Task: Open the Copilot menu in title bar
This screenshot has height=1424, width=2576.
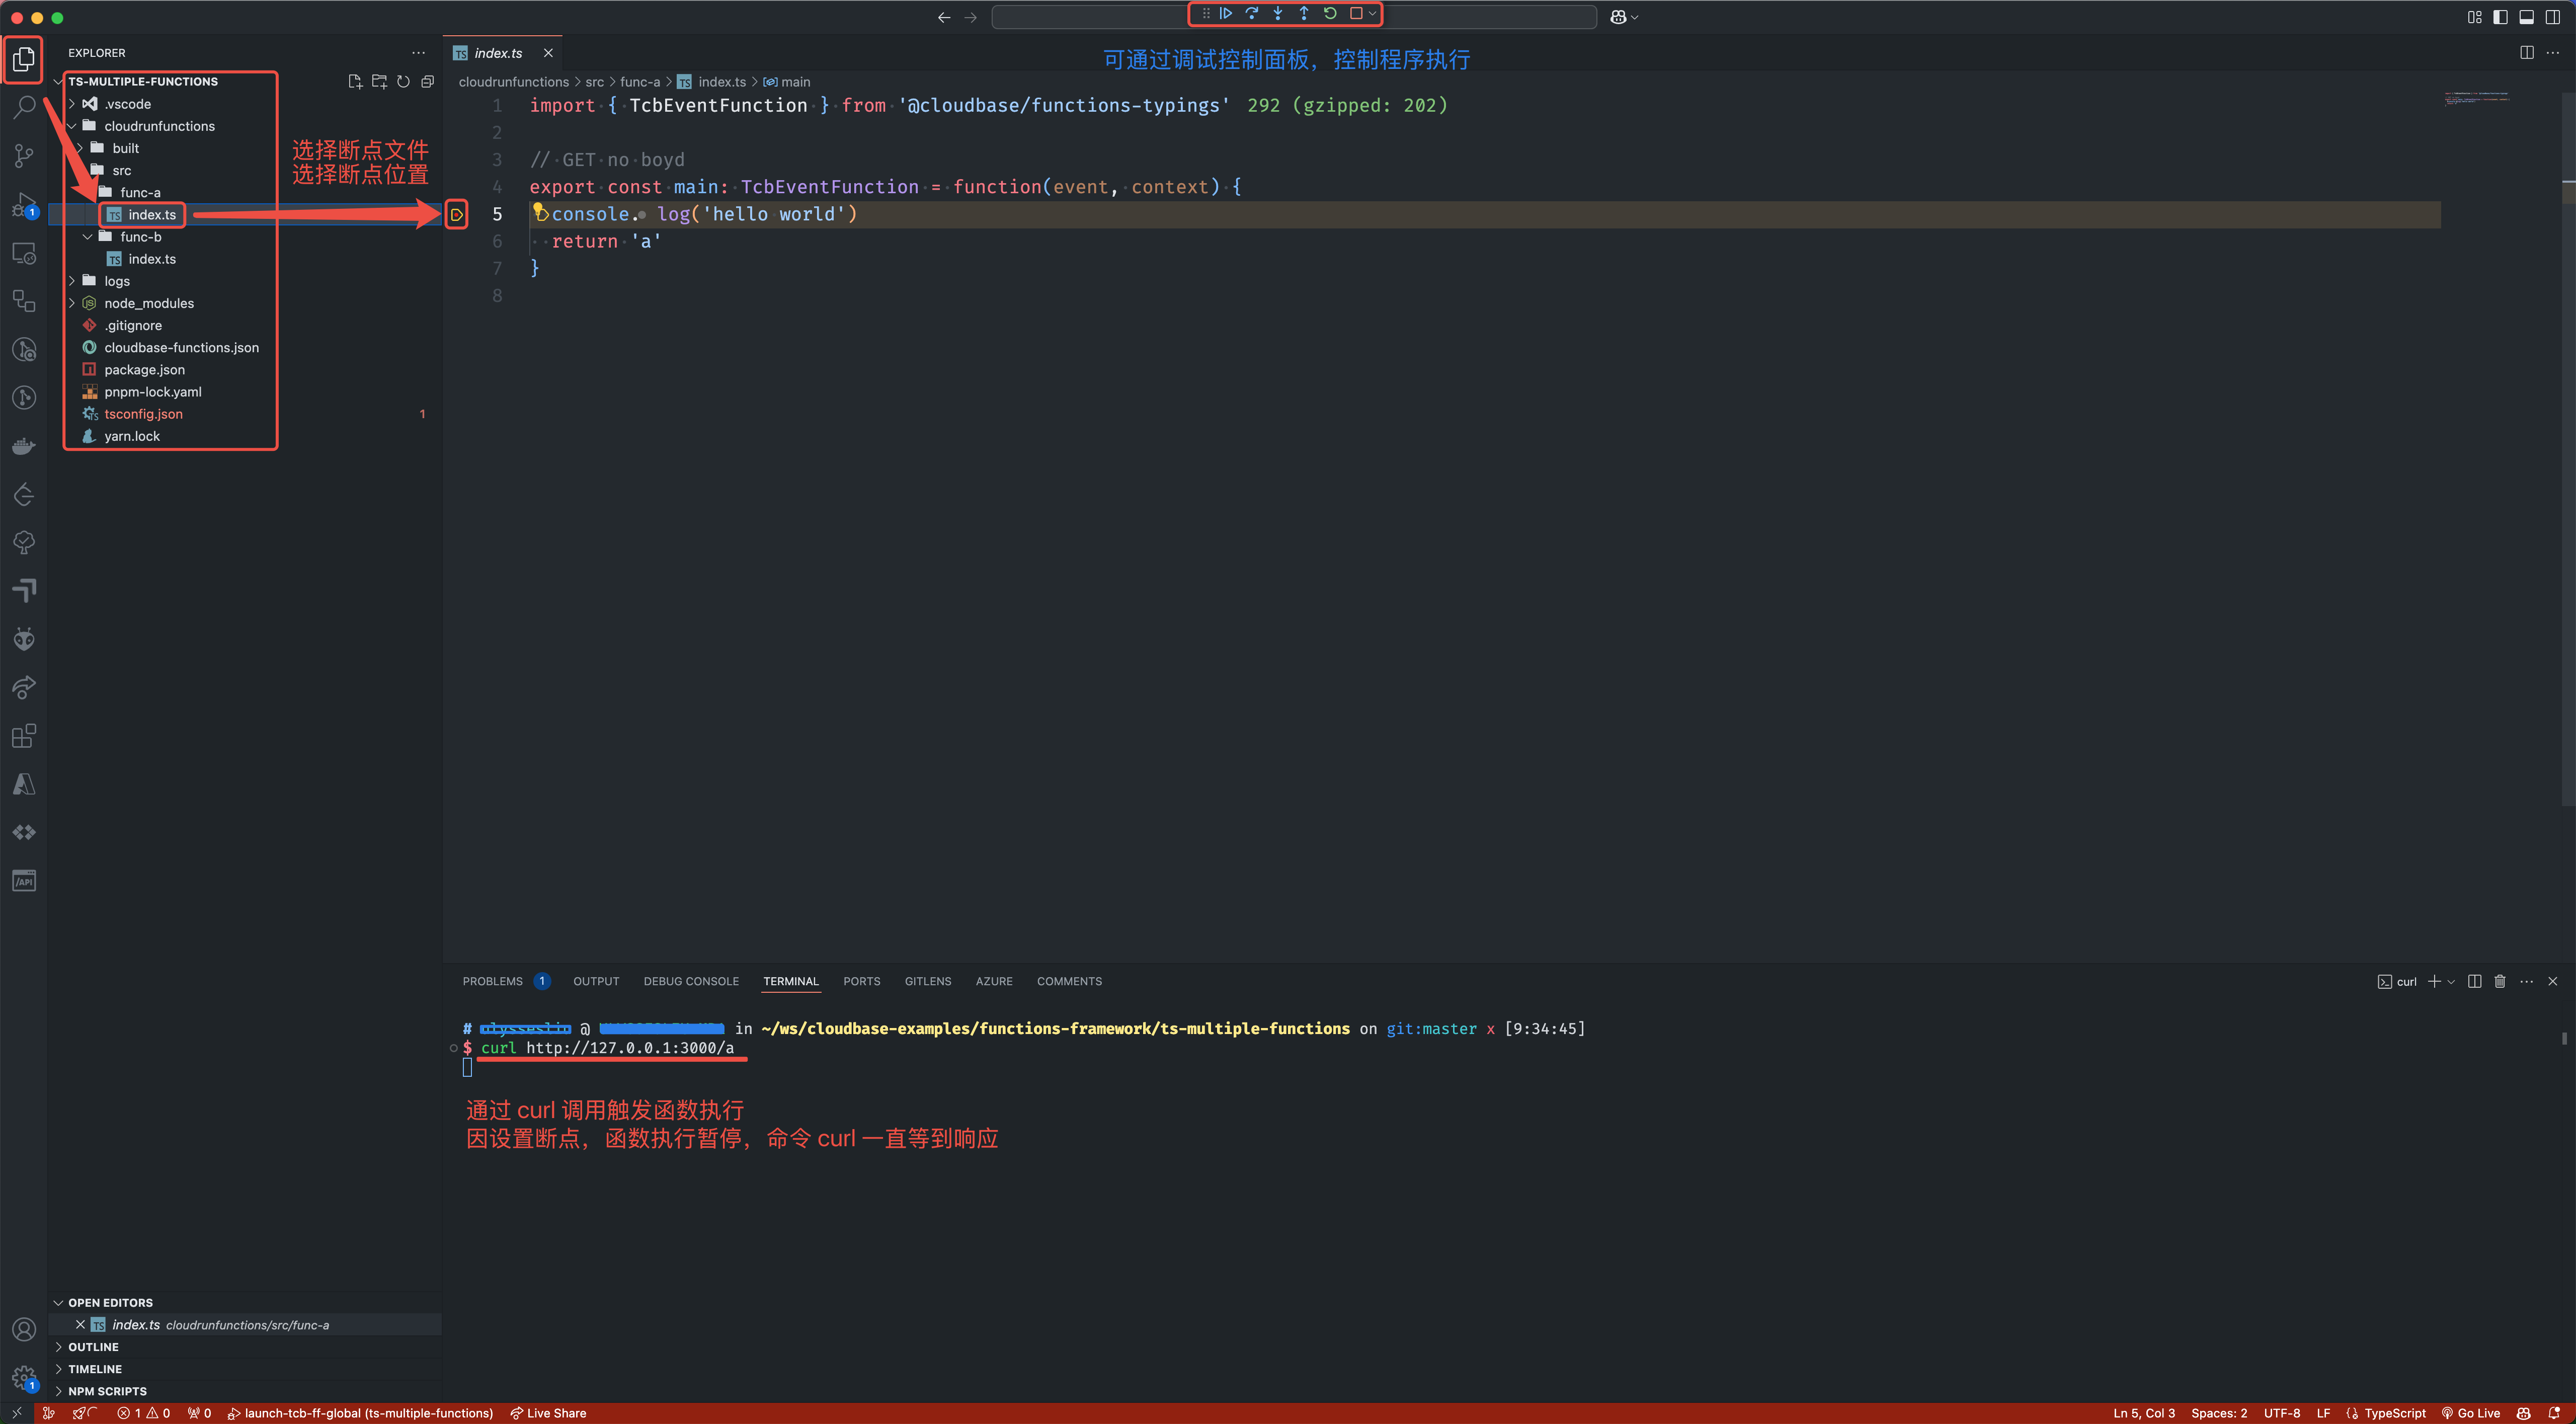Action: [x=1624, y=17]
